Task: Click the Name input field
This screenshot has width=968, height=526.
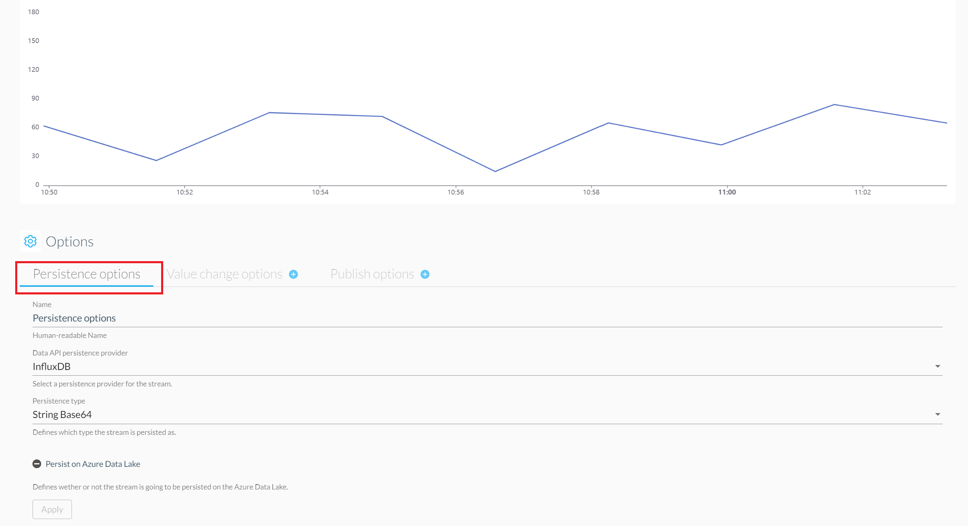Action: coord(487,318)
